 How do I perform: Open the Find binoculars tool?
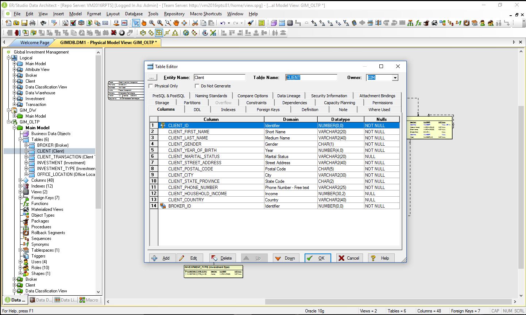[43, 23]
